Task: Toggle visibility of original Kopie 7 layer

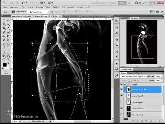Action: pyautogui.click(x=122, y=102)
